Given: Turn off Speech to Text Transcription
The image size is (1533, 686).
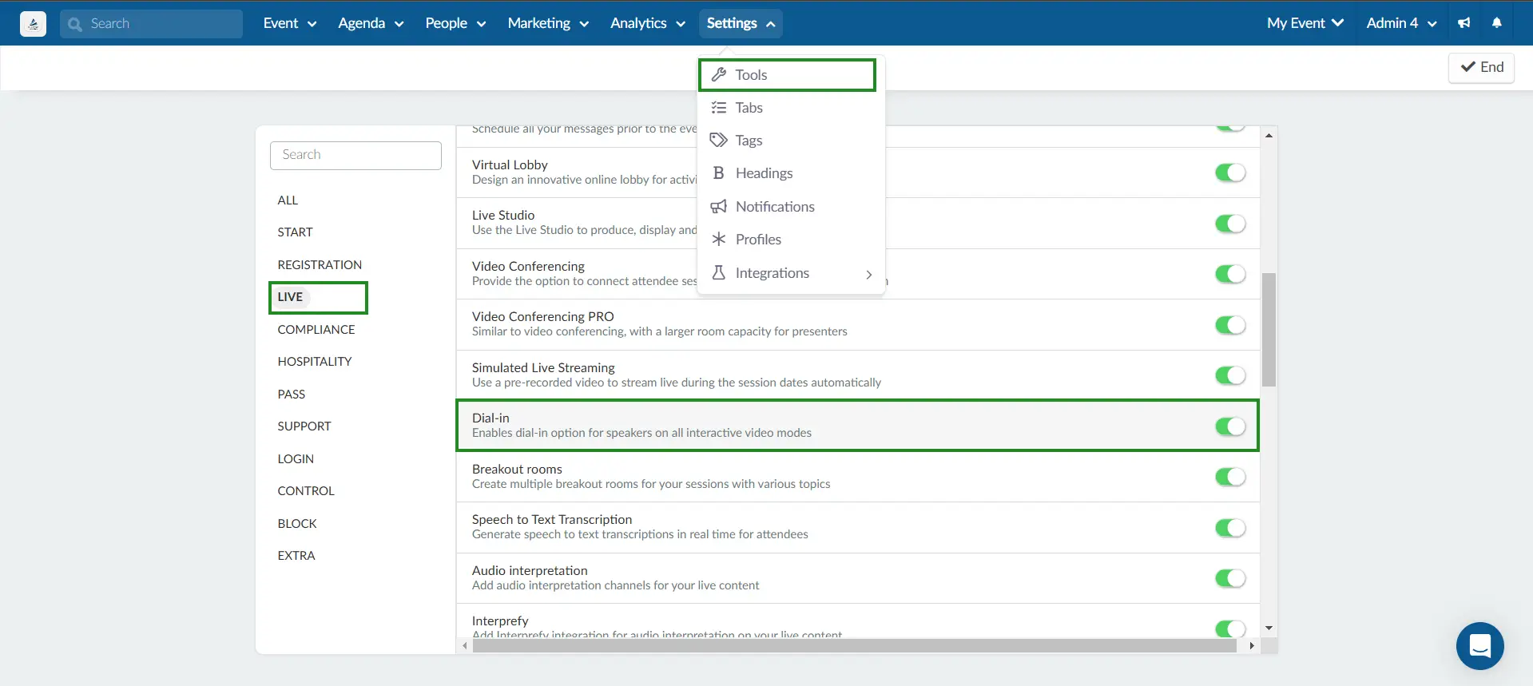Looking at the screenshot, I should (1230, 528).
